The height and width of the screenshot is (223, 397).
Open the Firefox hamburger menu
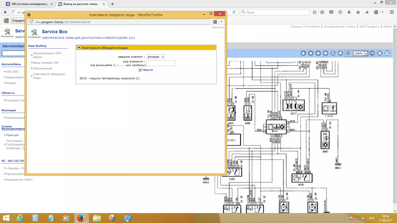tap(391, 12)
